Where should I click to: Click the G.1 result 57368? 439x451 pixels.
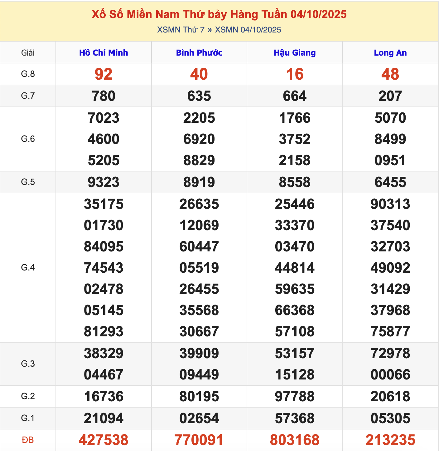295,418
